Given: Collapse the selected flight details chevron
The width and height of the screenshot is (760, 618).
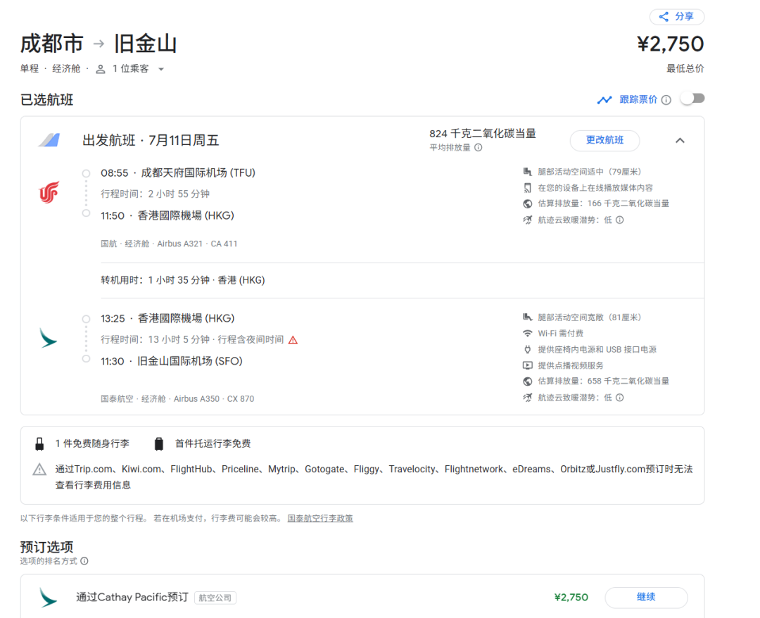Looking at the screenshot, I should pyautogui.click(x=680, y=141).
